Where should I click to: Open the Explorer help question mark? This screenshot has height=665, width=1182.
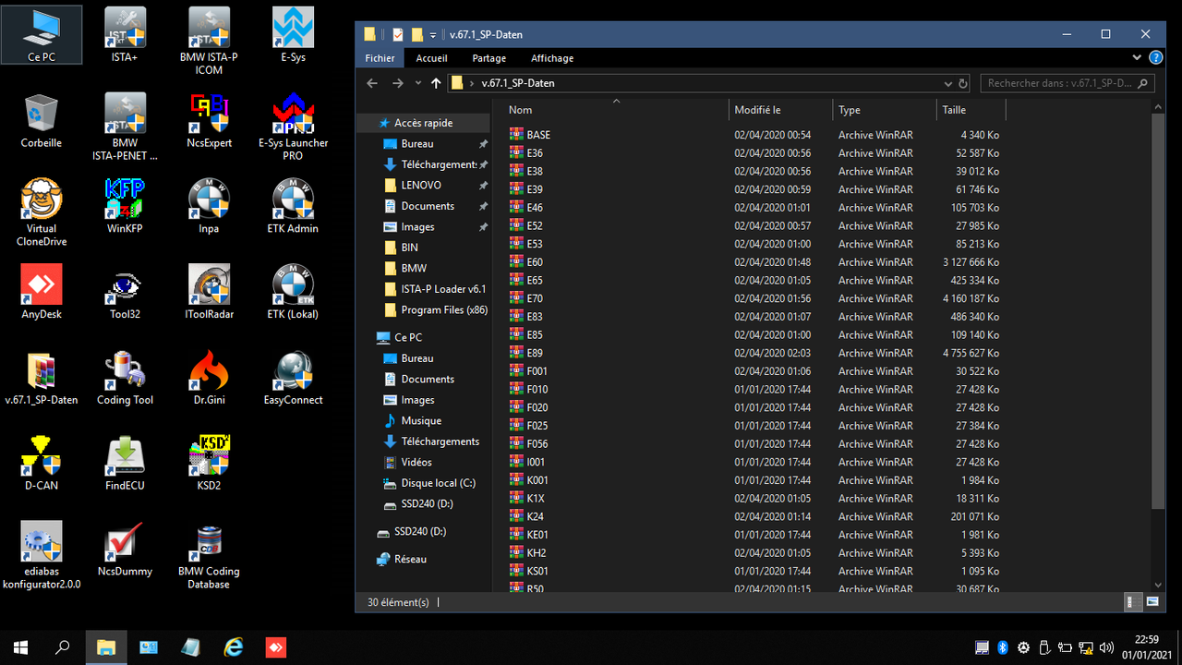tap(1156, 58)
